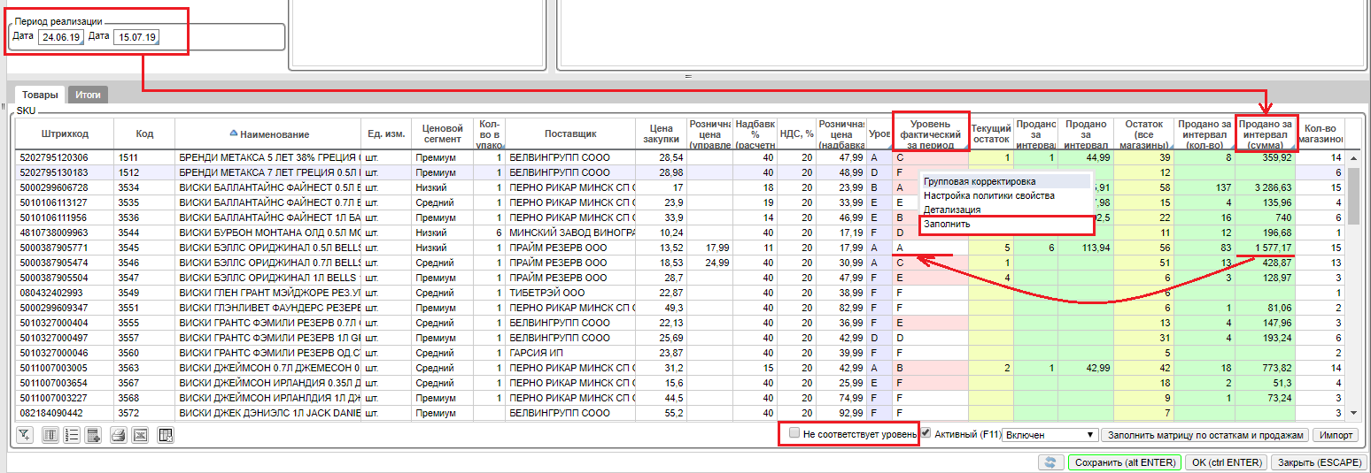Click the table's vertical scrollbar down arrow
This screenshot has height=473, width=1371.
point(1352,413)
